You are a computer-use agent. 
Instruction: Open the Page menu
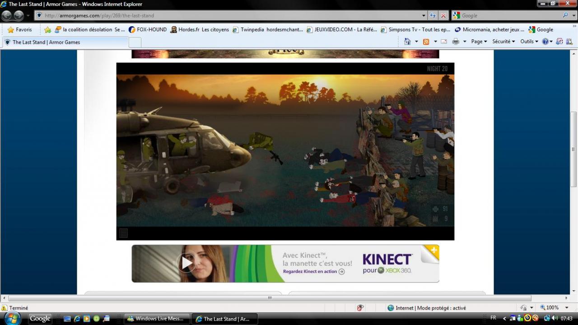[x=479, y=42]
